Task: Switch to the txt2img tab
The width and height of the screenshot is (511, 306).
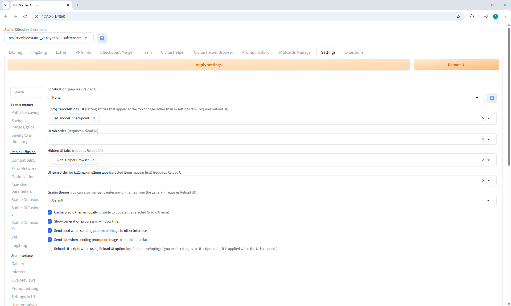Action: click(x=15, y=52)
